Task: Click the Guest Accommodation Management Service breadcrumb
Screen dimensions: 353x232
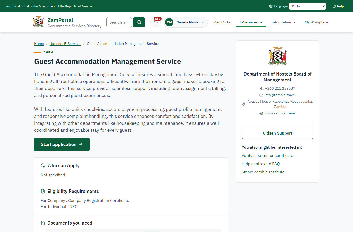Action: (x=123, y=44)
